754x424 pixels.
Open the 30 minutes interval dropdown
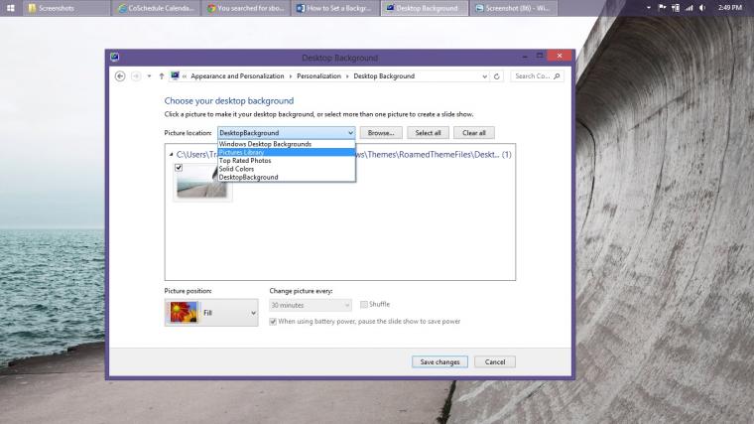click(311, 305)
